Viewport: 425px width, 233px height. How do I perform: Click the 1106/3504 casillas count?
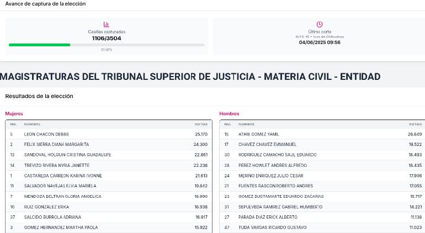coord(107,39)
